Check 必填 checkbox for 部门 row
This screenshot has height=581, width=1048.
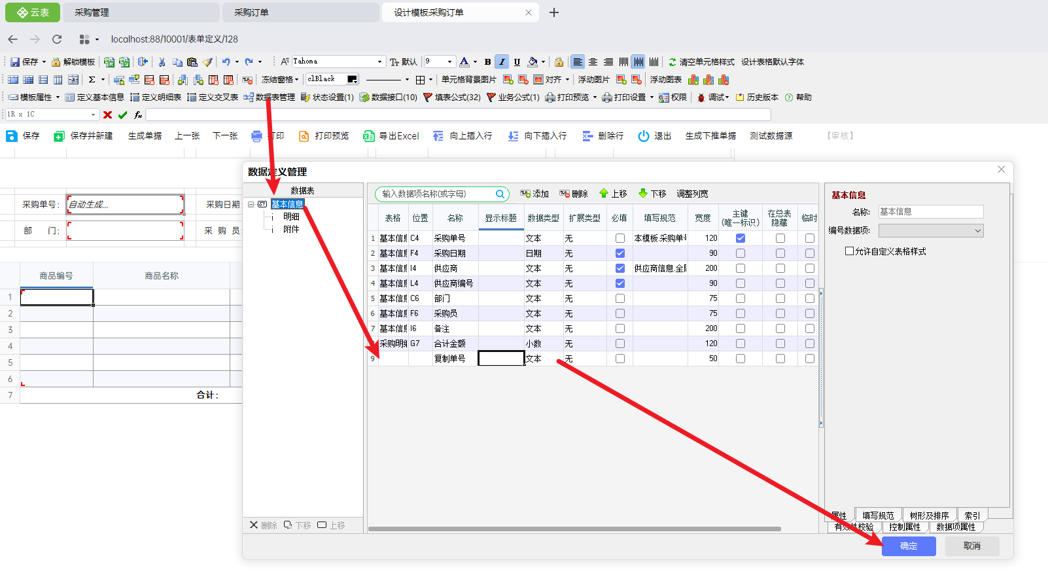pyautogui.click(x=620, y=298)
